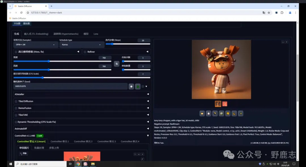The height and width of the screenshot is (167, 306).
Task: Expand the ADetailer section
Action: click(x=82, y=94)
